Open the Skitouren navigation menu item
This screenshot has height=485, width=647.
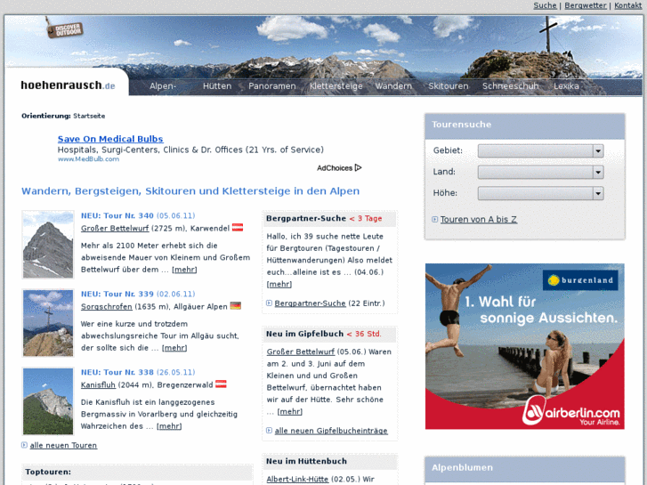(449, 85)
